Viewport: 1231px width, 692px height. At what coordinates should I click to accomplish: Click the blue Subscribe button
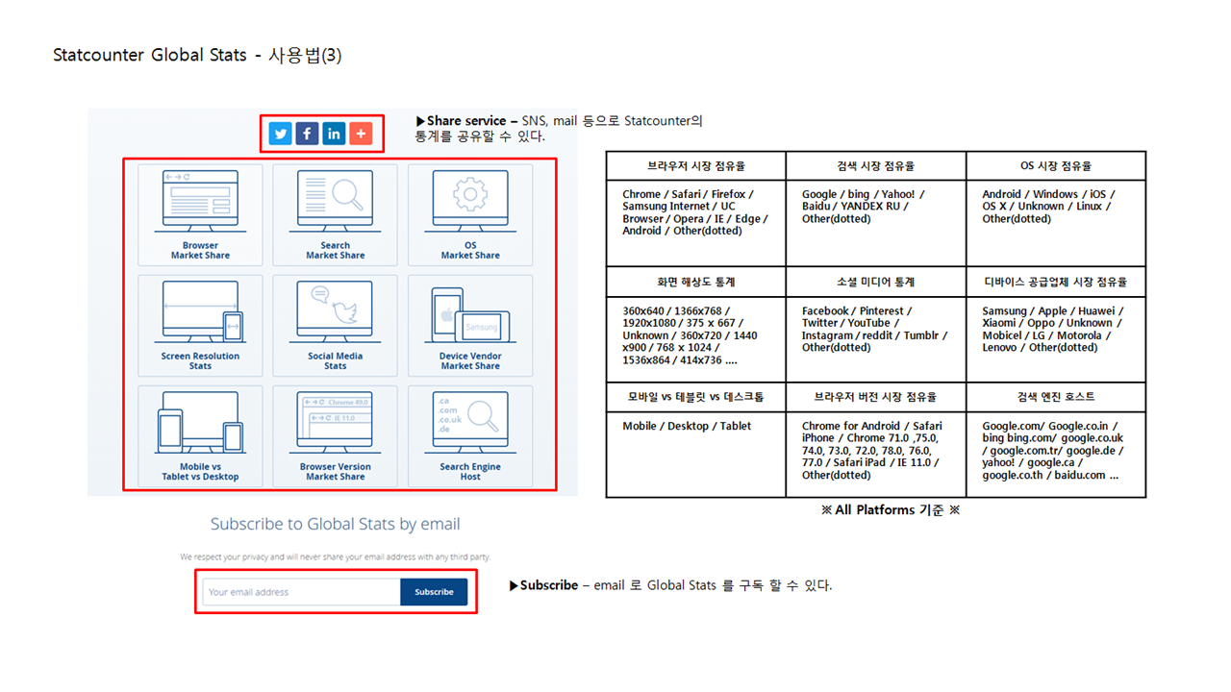tap(434, 592)
